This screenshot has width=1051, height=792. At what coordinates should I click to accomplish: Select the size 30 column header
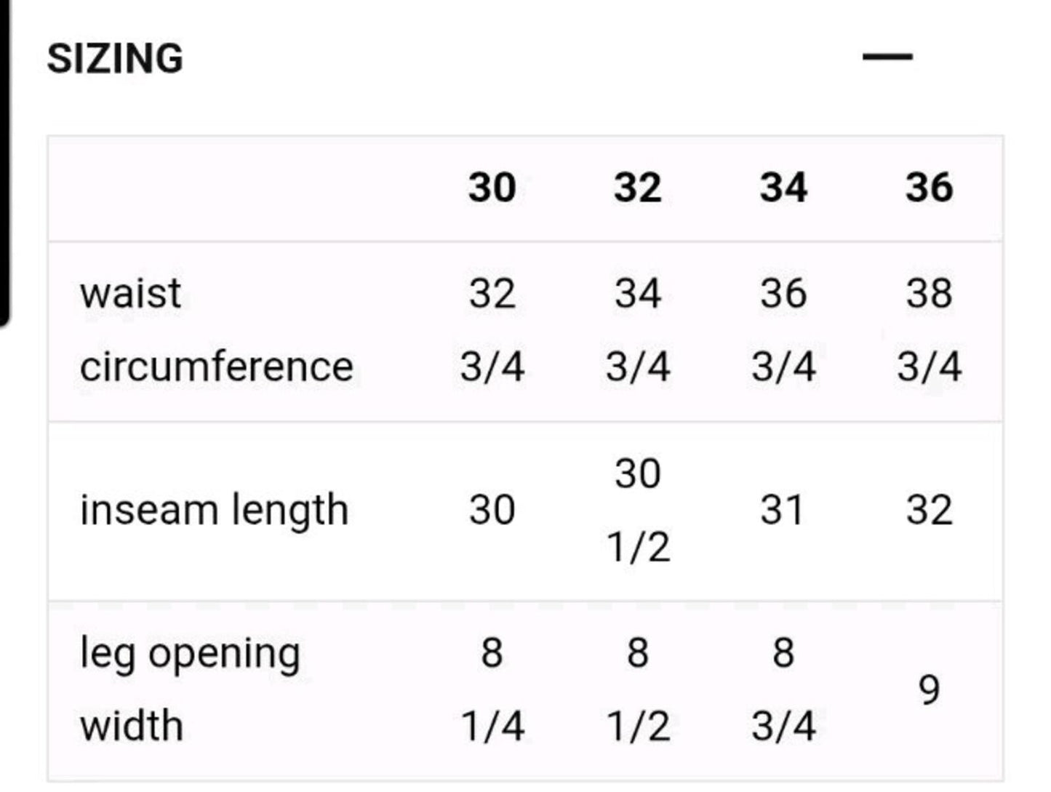[492, 188]
